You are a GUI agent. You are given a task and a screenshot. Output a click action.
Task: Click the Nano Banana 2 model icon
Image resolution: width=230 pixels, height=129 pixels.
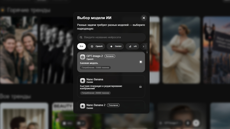(x=82, y=106)
